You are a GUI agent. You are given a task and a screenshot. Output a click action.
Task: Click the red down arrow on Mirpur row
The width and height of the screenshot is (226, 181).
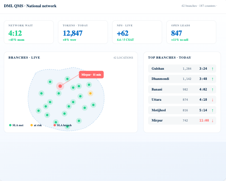[212, 121]
